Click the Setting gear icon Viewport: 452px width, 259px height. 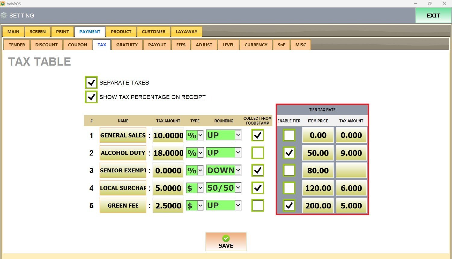click(x=4, y=16)
